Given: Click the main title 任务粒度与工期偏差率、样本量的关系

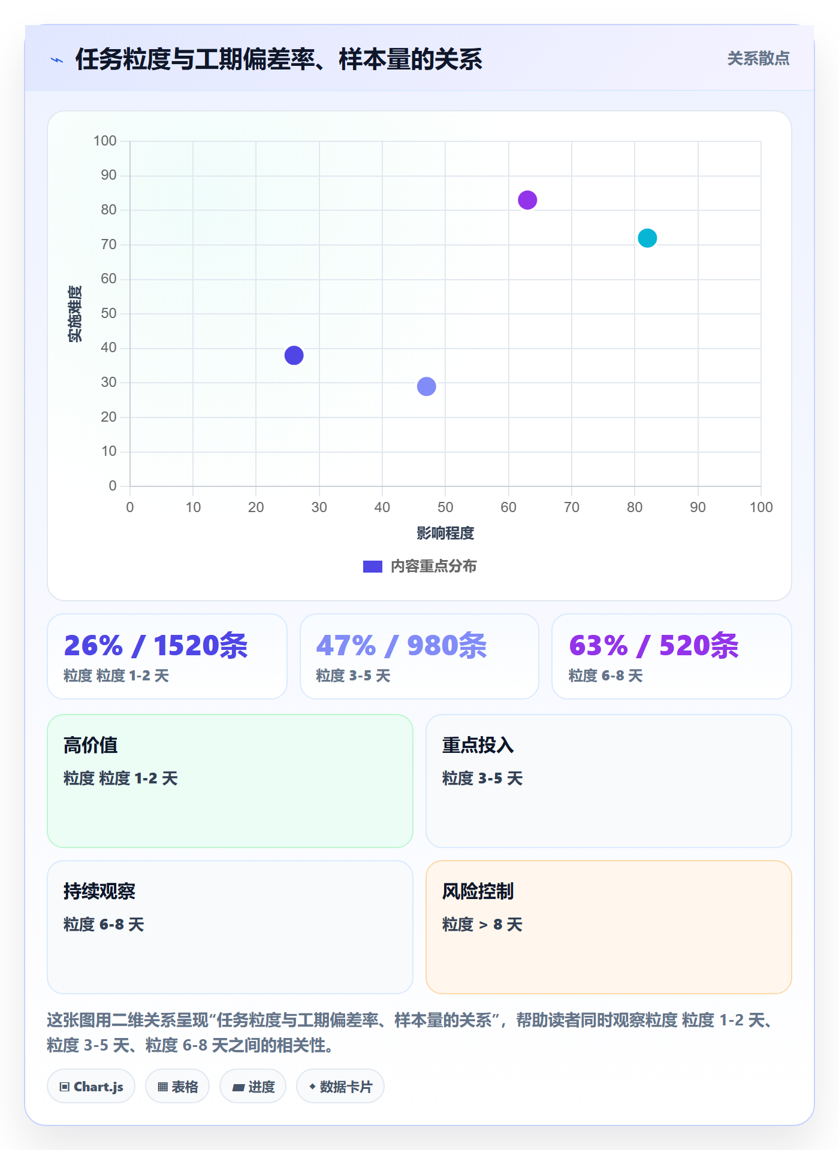Looking at the screenshot, I should point(279,59).
